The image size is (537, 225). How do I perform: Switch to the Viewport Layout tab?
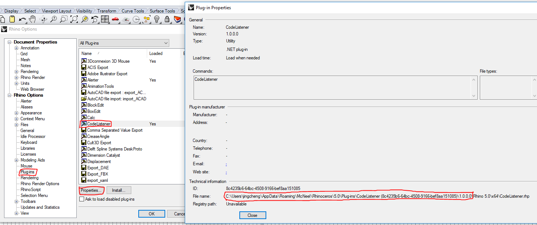click(x=56, y=11)
